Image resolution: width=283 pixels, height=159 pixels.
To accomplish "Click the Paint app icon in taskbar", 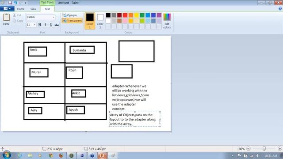I will coord(113,155).
